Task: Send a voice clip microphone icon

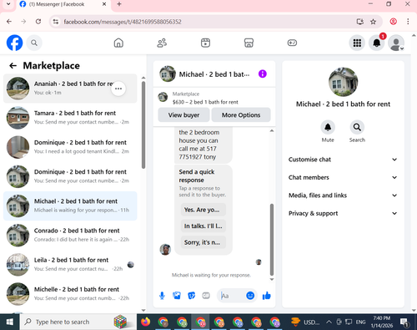Action: [162, 296]
